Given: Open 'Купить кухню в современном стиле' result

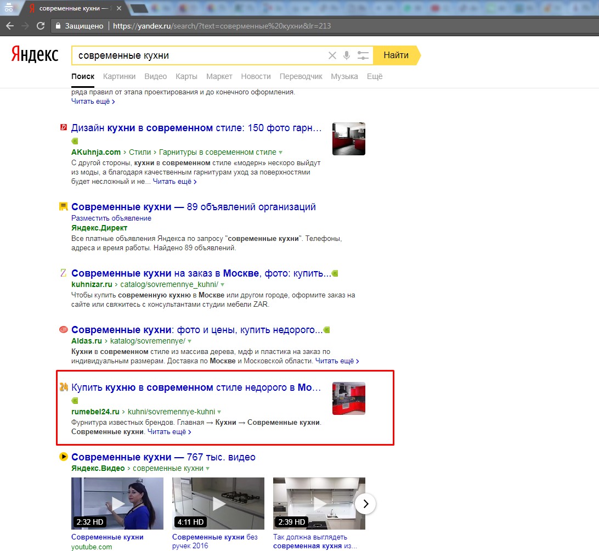Looking at the screenshot, I should 196,387.
